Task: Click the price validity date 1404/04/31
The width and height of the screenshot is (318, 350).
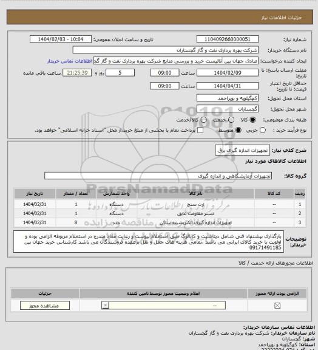Action: pos(228,86)
